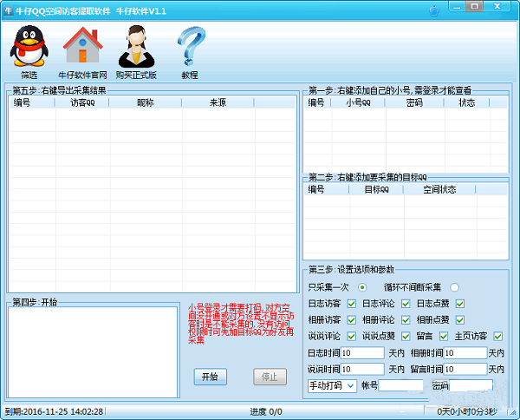Screen dimensions: 520x420
Task: Toggle 相册点赞 checkbox
Action: [460, 319]
